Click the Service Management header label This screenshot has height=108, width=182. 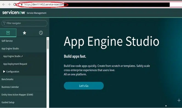tap(37, 13)
